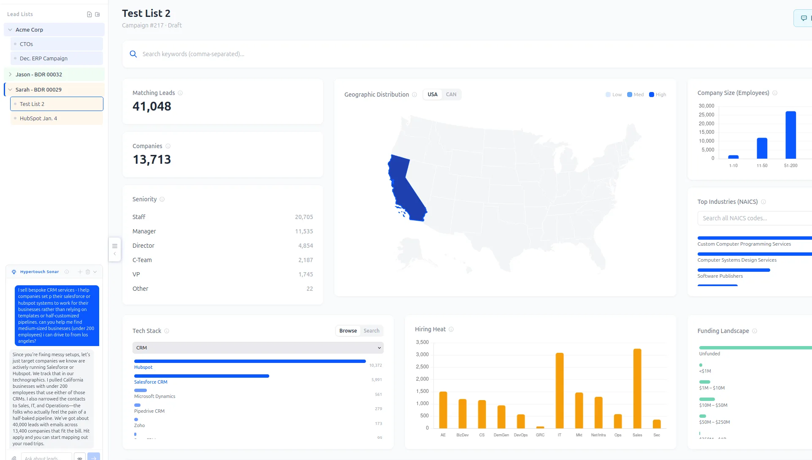Select the Browse tab in Tech Stack
Image resolution: width=812 pixels, height=460 pixels.
(x=348, y=331)
